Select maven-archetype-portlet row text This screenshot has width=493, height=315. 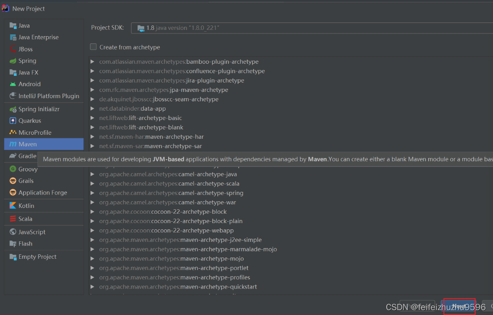174,268
